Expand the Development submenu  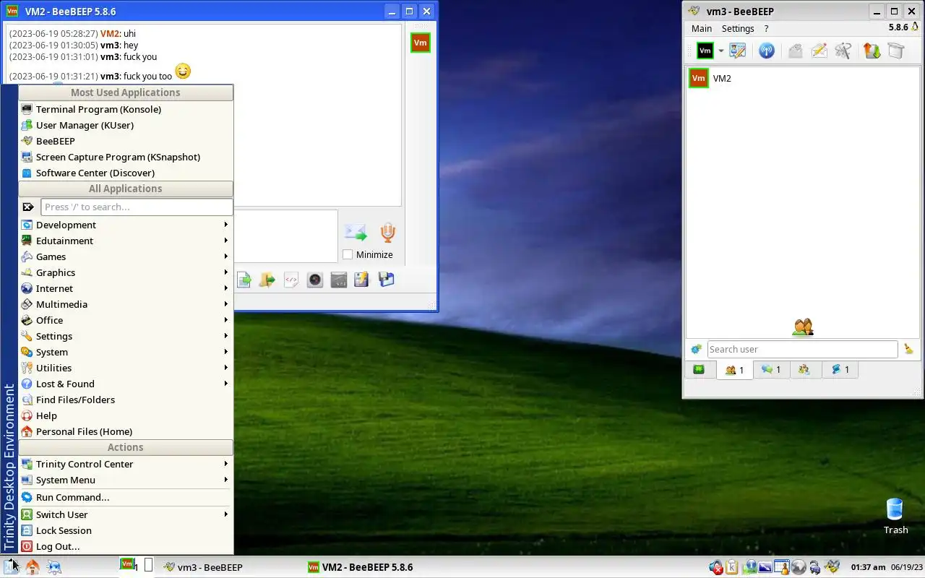[126, 225]
